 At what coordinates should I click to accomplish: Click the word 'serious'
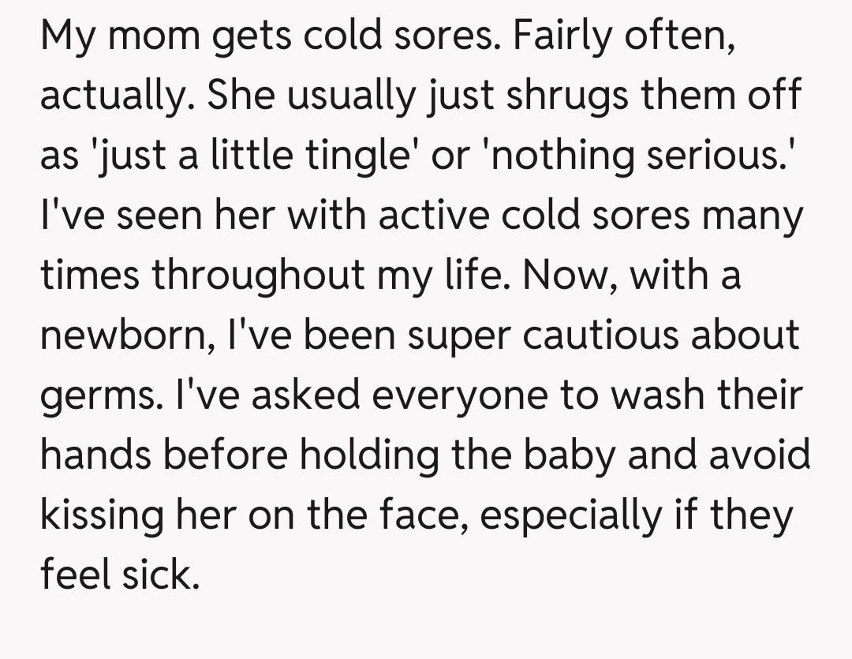(724, 155)
